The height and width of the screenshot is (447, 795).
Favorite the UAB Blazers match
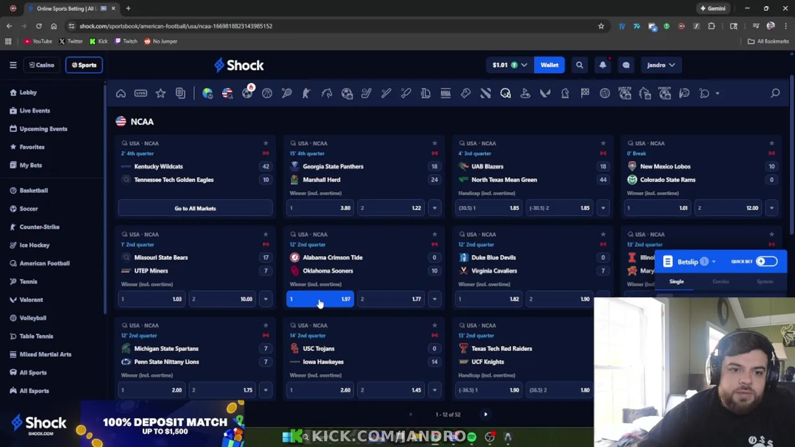click(x=602, y=143)
